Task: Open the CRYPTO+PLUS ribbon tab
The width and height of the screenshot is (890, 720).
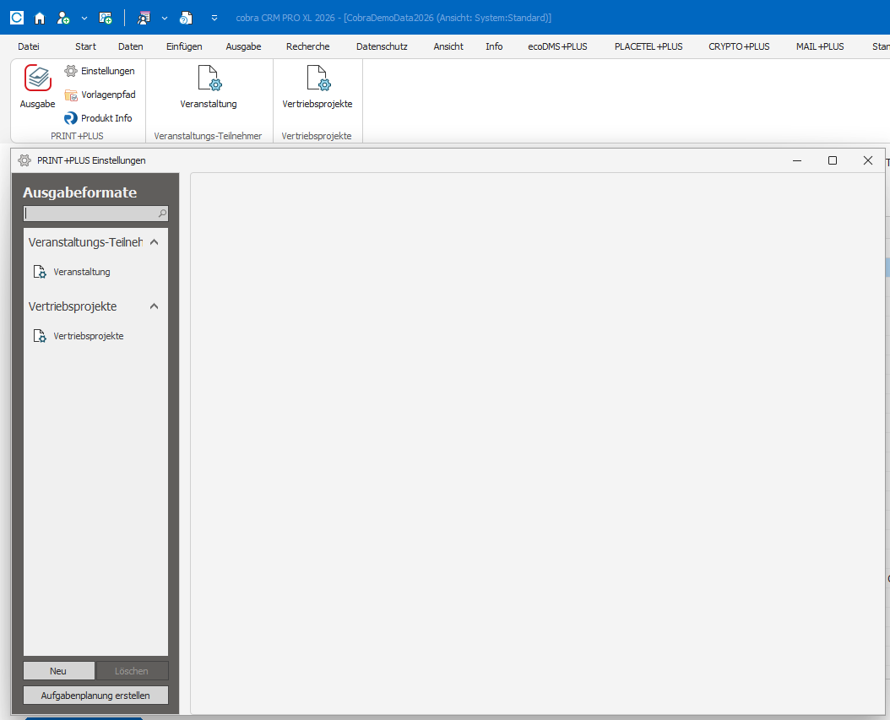Action: click(x=739, y=46)
